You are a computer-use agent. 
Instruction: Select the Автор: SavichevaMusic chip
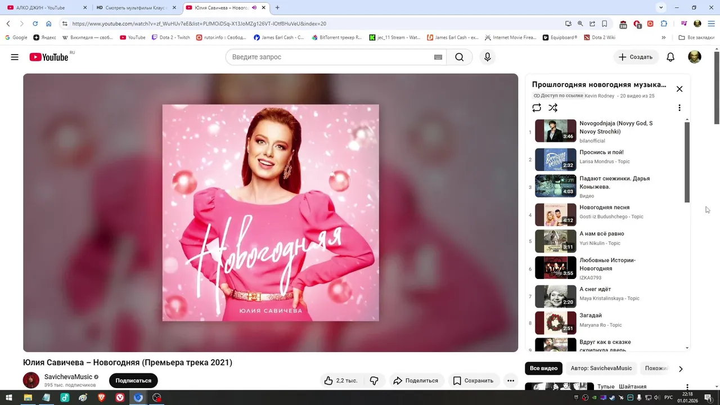click(x=601, y=368)
